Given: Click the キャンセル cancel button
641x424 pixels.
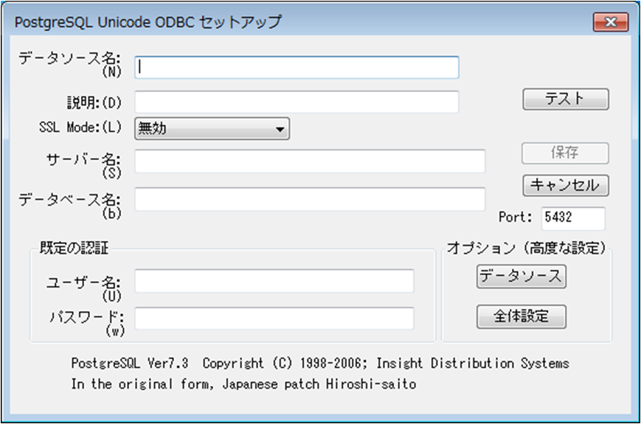Looking at the screenshot, I should (565, 185).
